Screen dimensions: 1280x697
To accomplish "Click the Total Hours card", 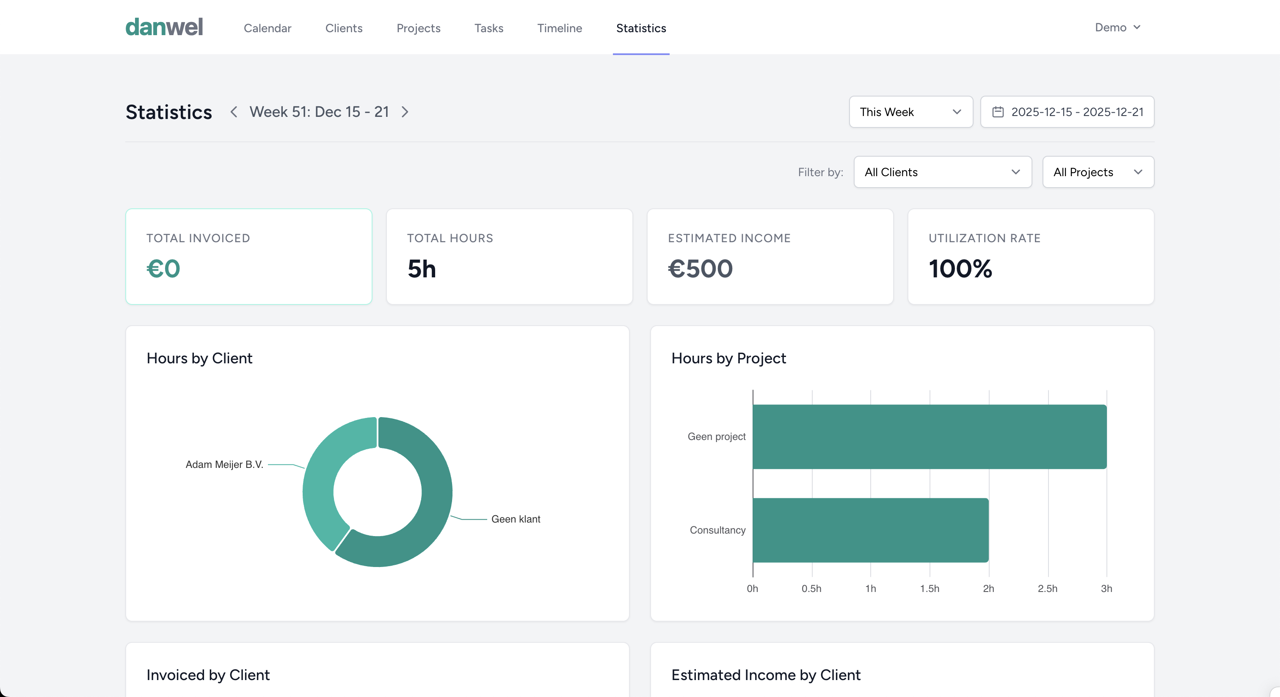I will (x=509, y=257).
